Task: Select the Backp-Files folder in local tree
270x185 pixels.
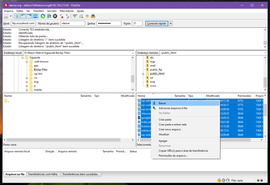Action: coord(40,70)
